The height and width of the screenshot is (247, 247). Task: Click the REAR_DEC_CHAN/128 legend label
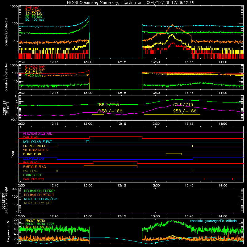coord(41,199)
